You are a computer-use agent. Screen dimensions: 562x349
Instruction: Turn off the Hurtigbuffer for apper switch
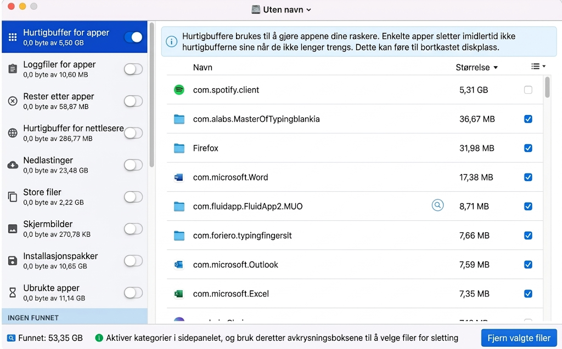[x=133, y=37]
